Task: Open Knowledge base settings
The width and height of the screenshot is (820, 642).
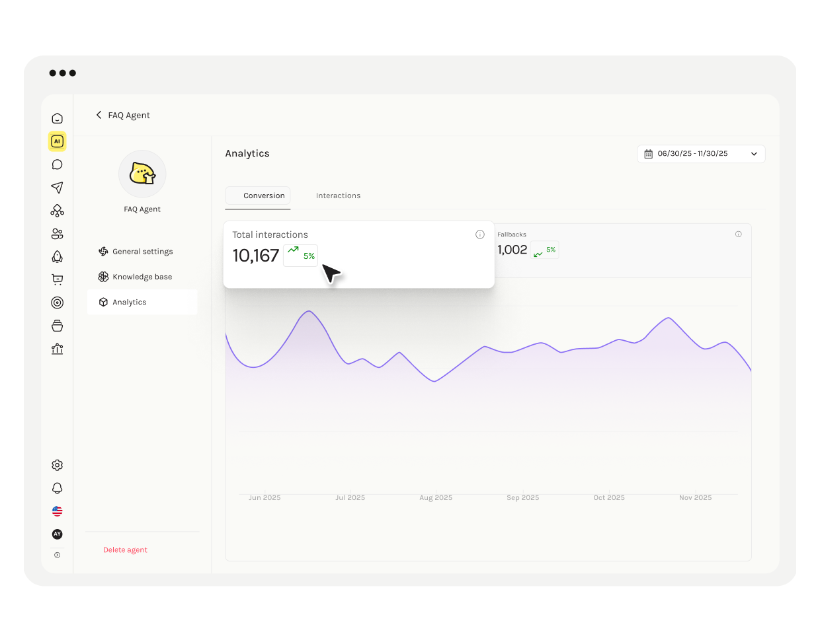Action: 142,277
